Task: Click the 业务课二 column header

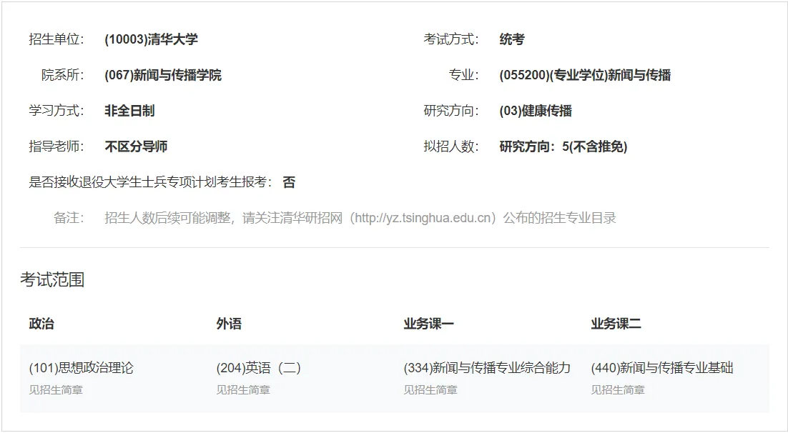Action: click(616, 324)
